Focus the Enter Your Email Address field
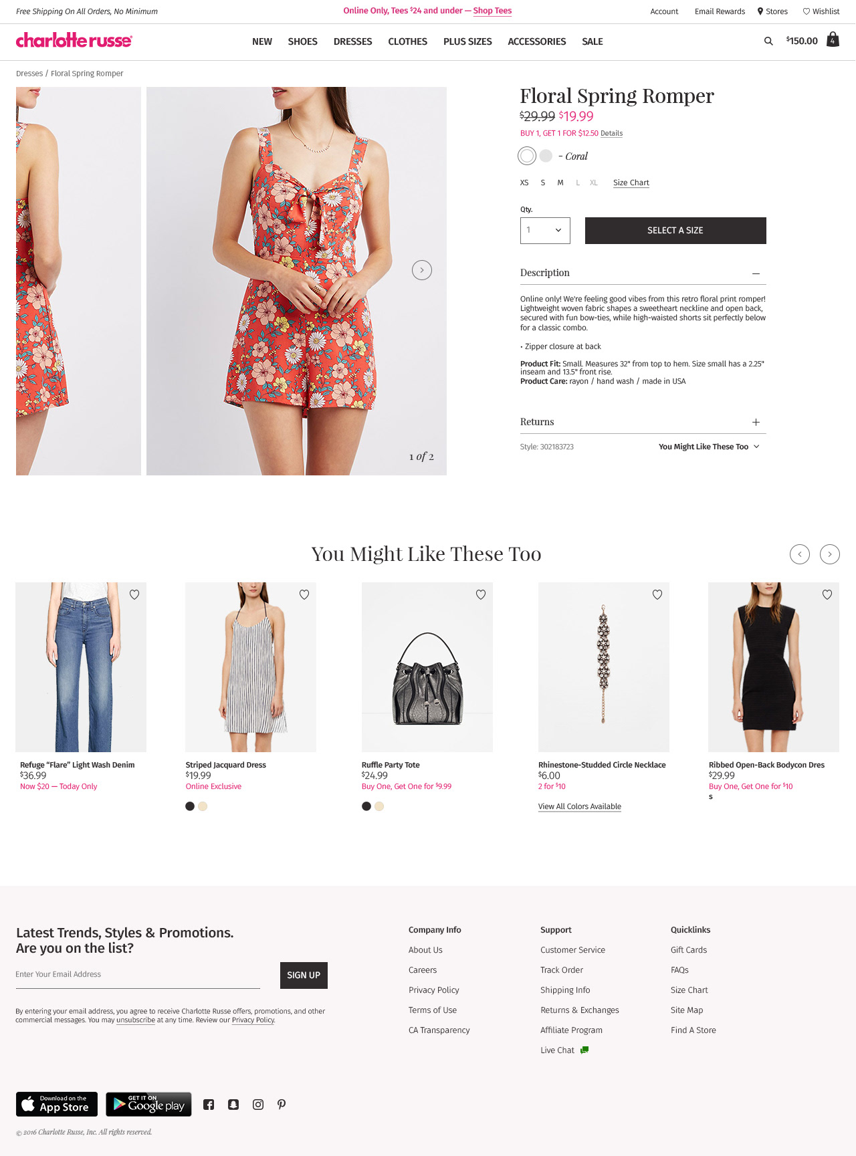The image size is (856, 1156). coord(138,975)
